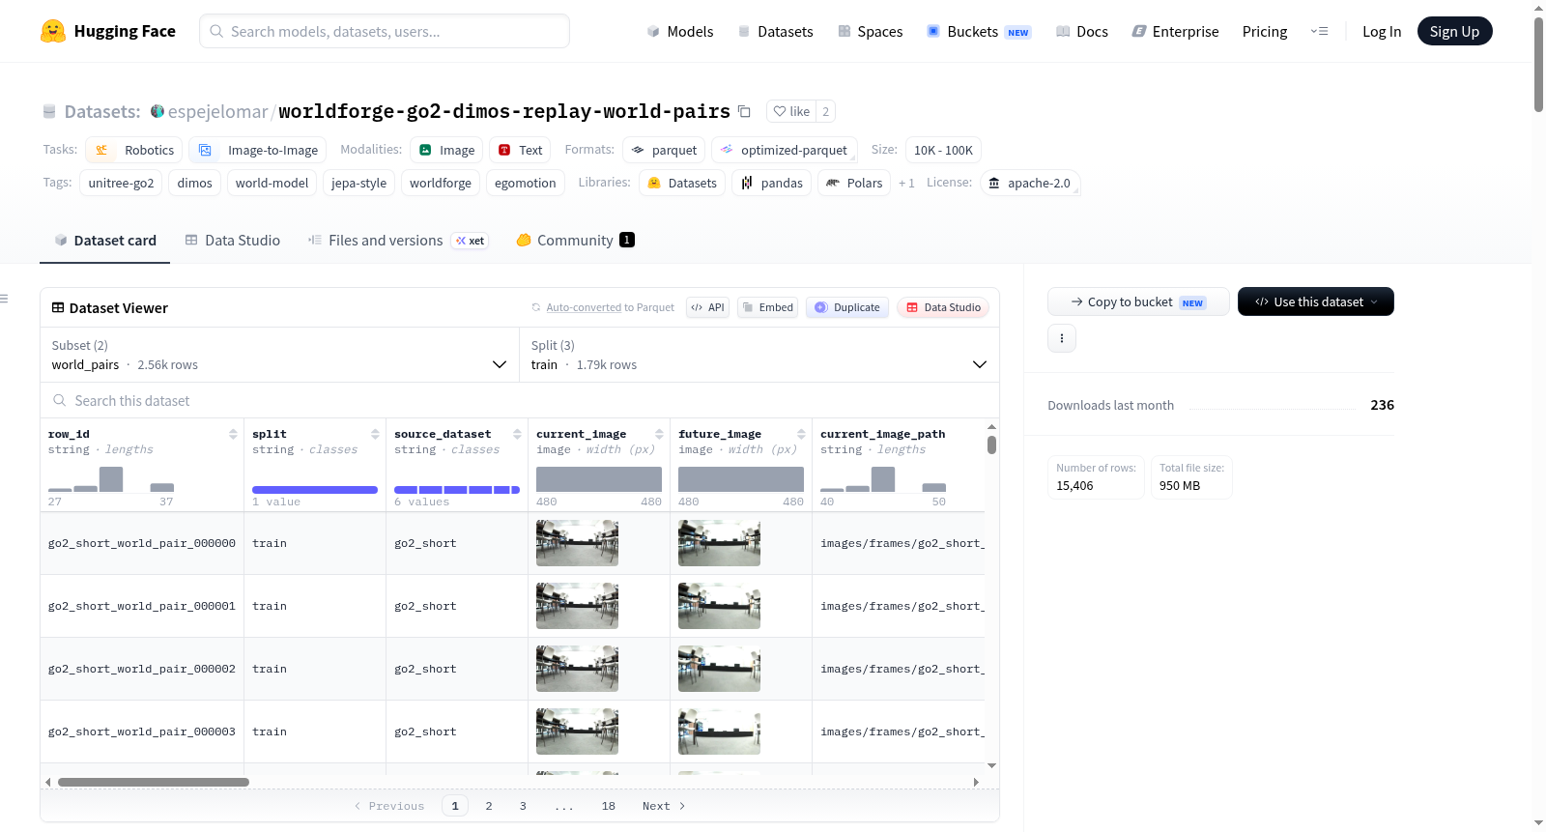
Task: Click the espejelomar author avatar icon
Action: click(x=157, y=111)
